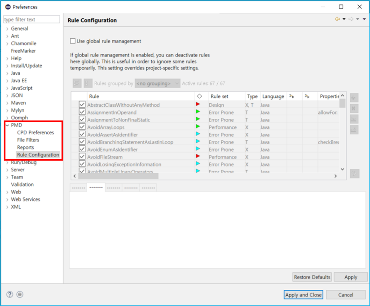Uncheck the AssignmentInOperand rule
This screenshot has height=306, width=370.
[82, 112]
